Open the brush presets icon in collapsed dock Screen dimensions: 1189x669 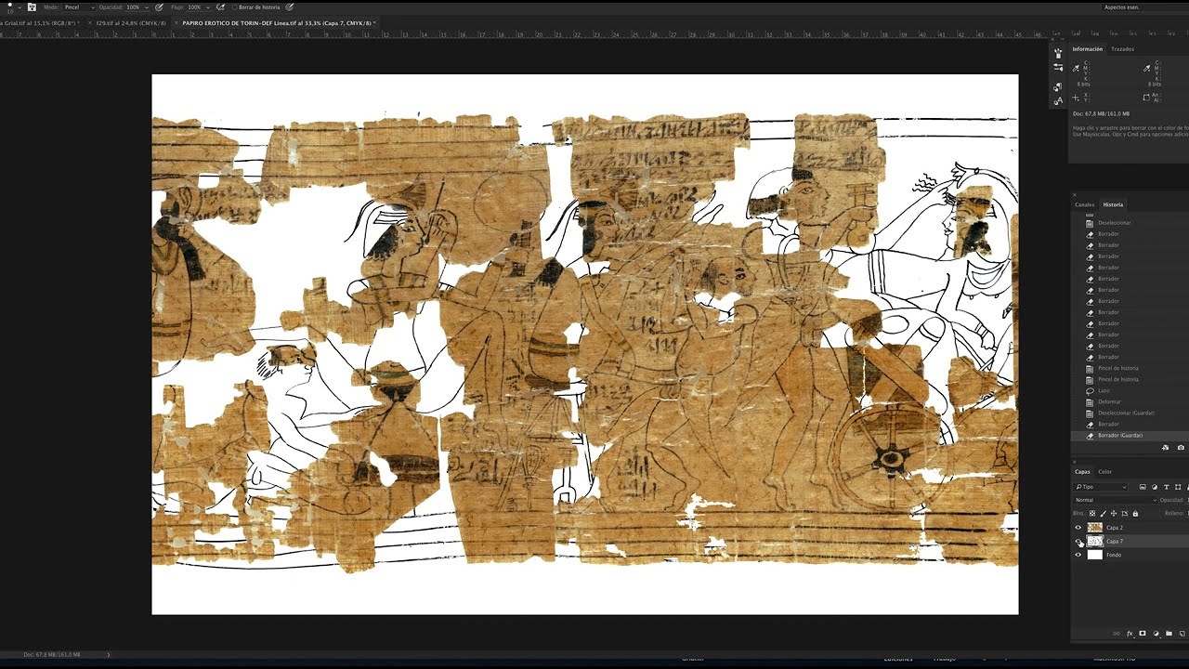(1058, 53)
